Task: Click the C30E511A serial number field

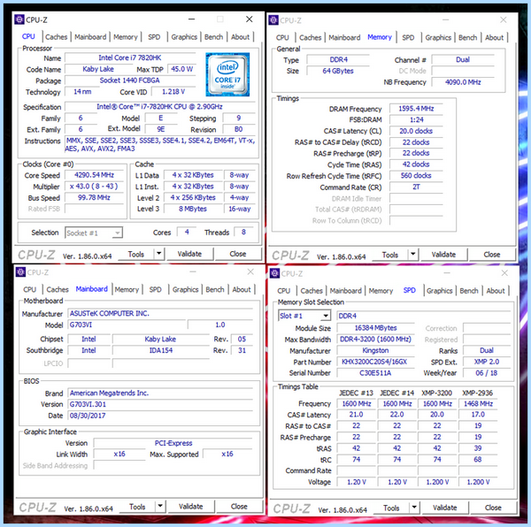Action: point(375,373)
